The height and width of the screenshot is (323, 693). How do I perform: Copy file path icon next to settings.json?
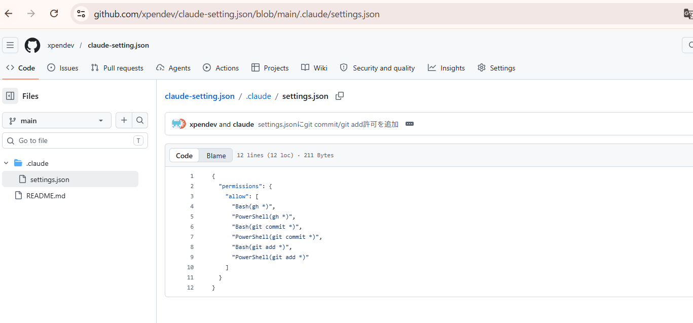[x=340, y=96]
